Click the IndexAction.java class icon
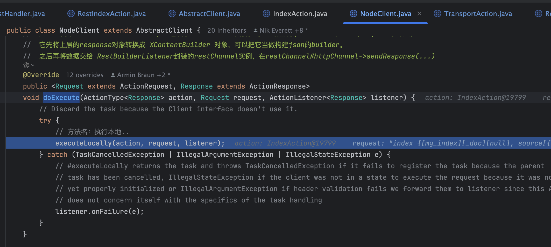Image resolution: width=551 pixels, height=247 pixels. 266,13
